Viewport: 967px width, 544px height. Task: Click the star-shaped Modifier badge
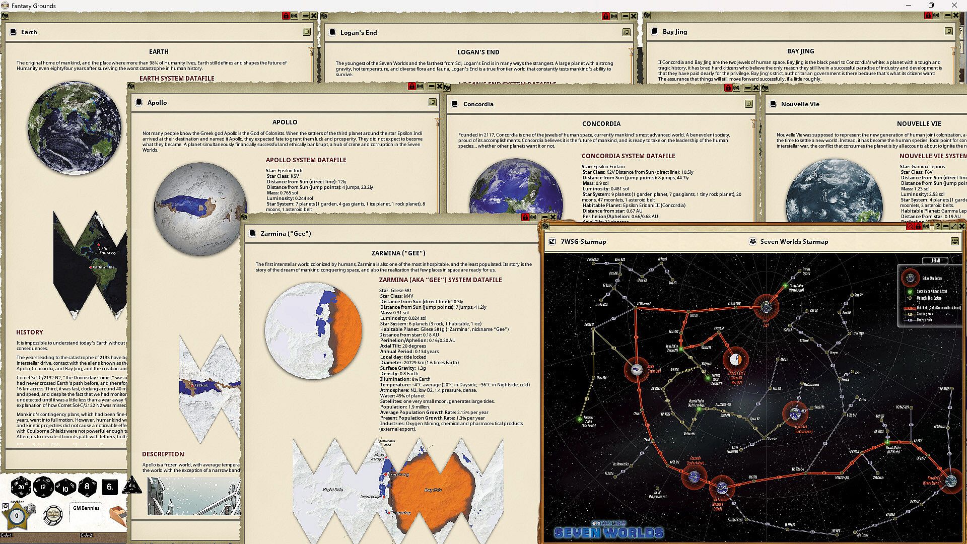pyautogui.click(x=17, y=516)
